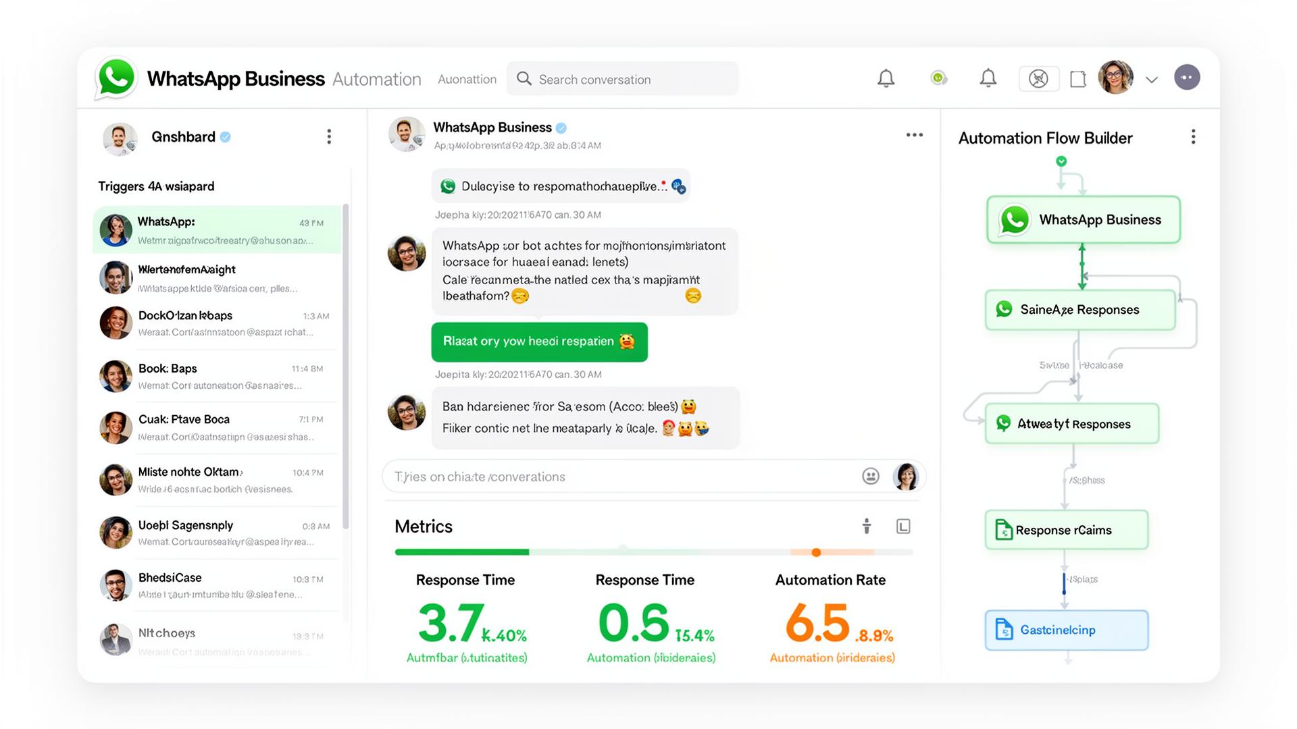The height and width of the screenshot is (729, 1297).
Task: Open the BhedsiCase conversation
Action: [x=217, y=586]
